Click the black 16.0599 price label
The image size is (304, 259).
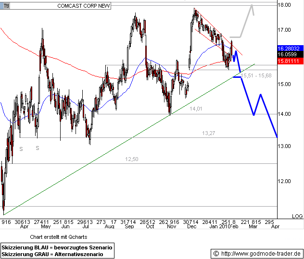click(290, 54)
